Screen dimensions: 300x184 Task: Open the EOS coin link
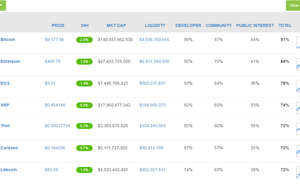[5, 83]
